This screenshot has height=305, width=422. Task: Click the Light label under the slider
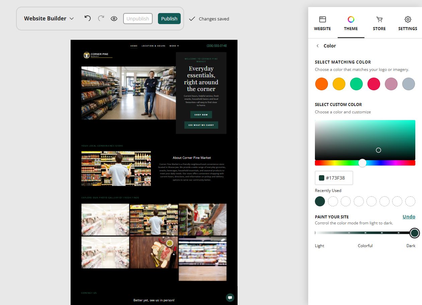tap(320, 246)
